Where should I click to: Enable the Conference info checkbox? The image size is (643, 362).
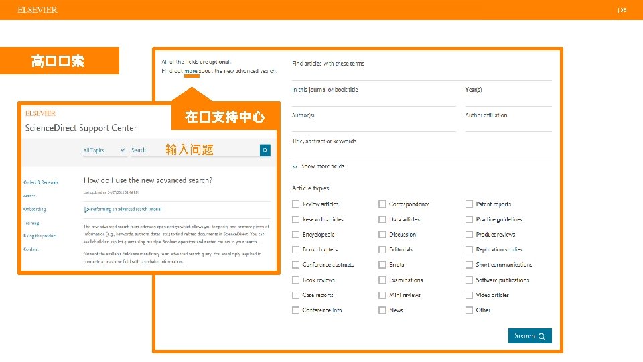coord(295,310)
